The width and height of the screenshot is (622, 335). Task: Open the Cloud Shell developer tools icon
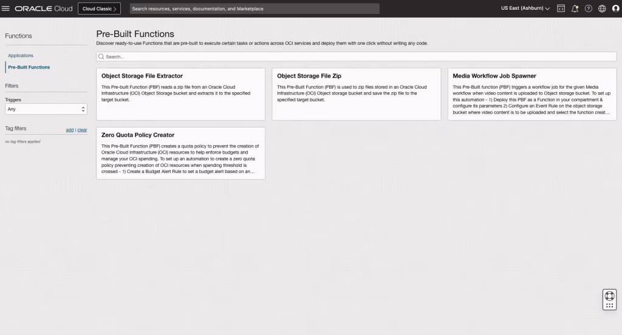[561, 8]
